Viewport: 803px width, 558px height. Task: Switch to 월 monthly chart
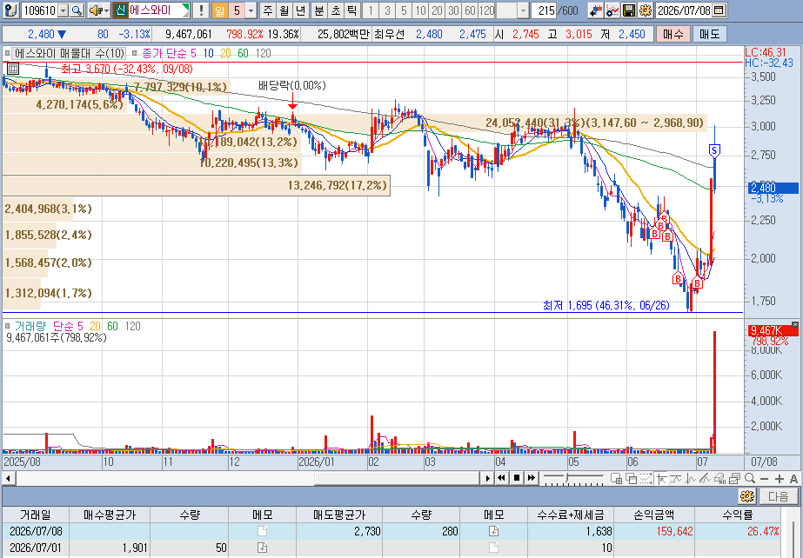pos(284,10)
